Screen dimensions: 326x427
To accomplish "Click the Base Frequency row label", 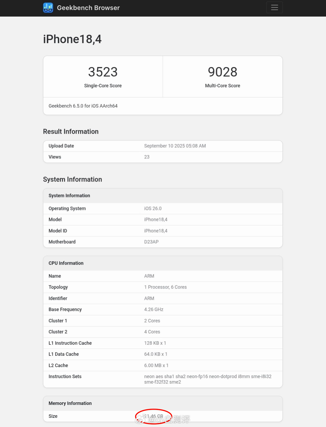I will point(65,309).
